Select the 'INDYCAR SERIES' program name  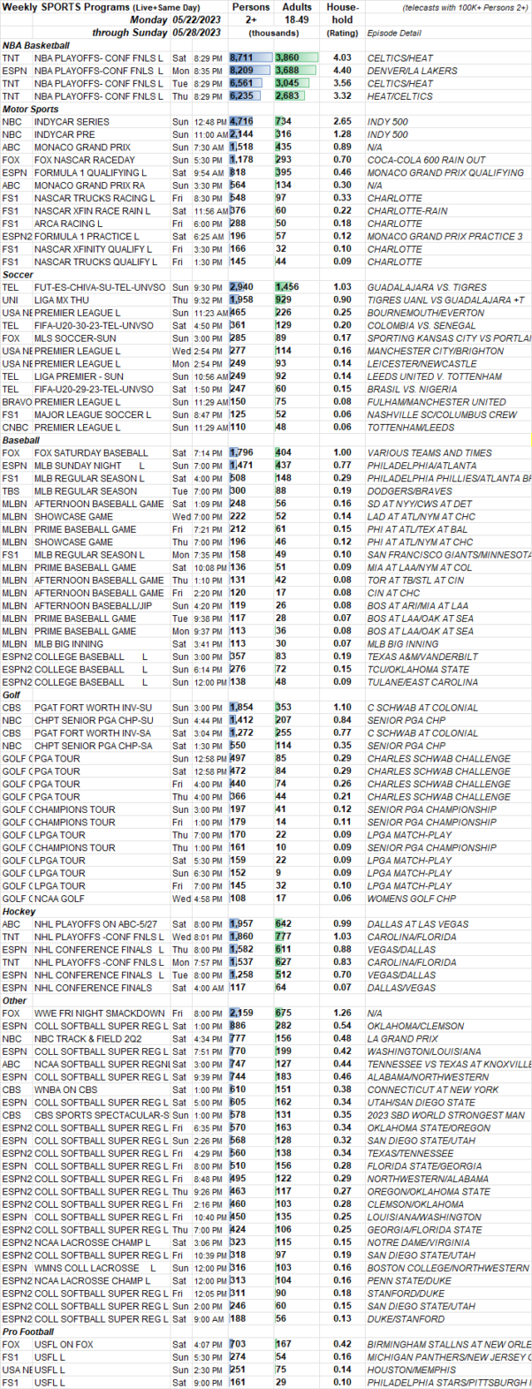[x=72, y=121]
